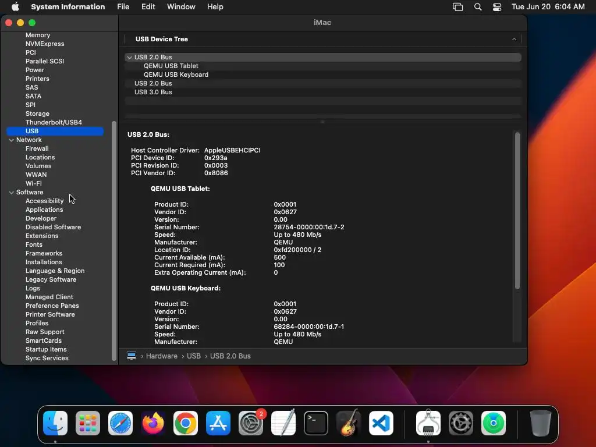Open TextEdit from the Dock
This screenshot has width=596, height=447.
[283, 423]
